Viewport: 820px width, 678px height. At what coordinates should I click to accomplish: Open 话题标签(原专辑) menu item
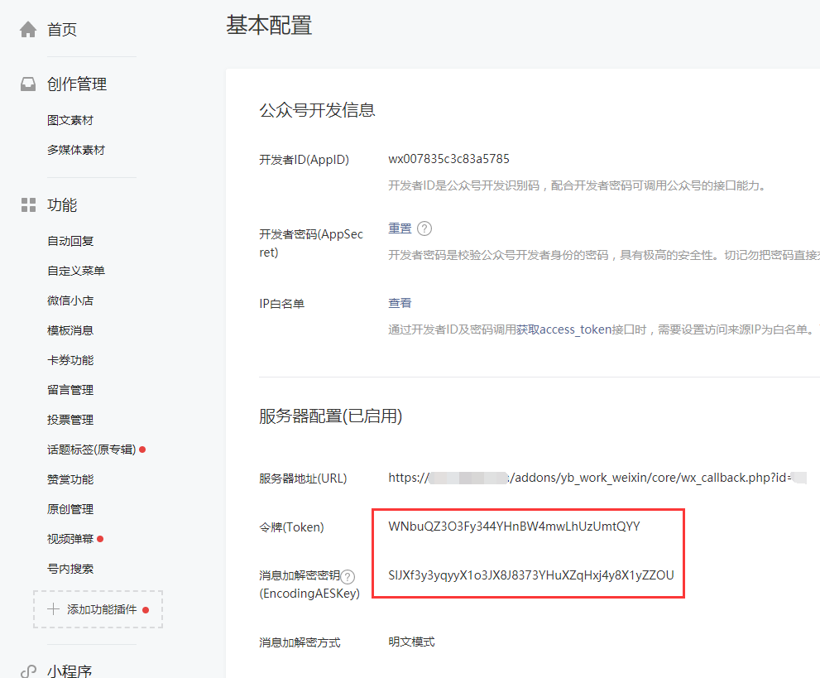[x=91, y=450]
